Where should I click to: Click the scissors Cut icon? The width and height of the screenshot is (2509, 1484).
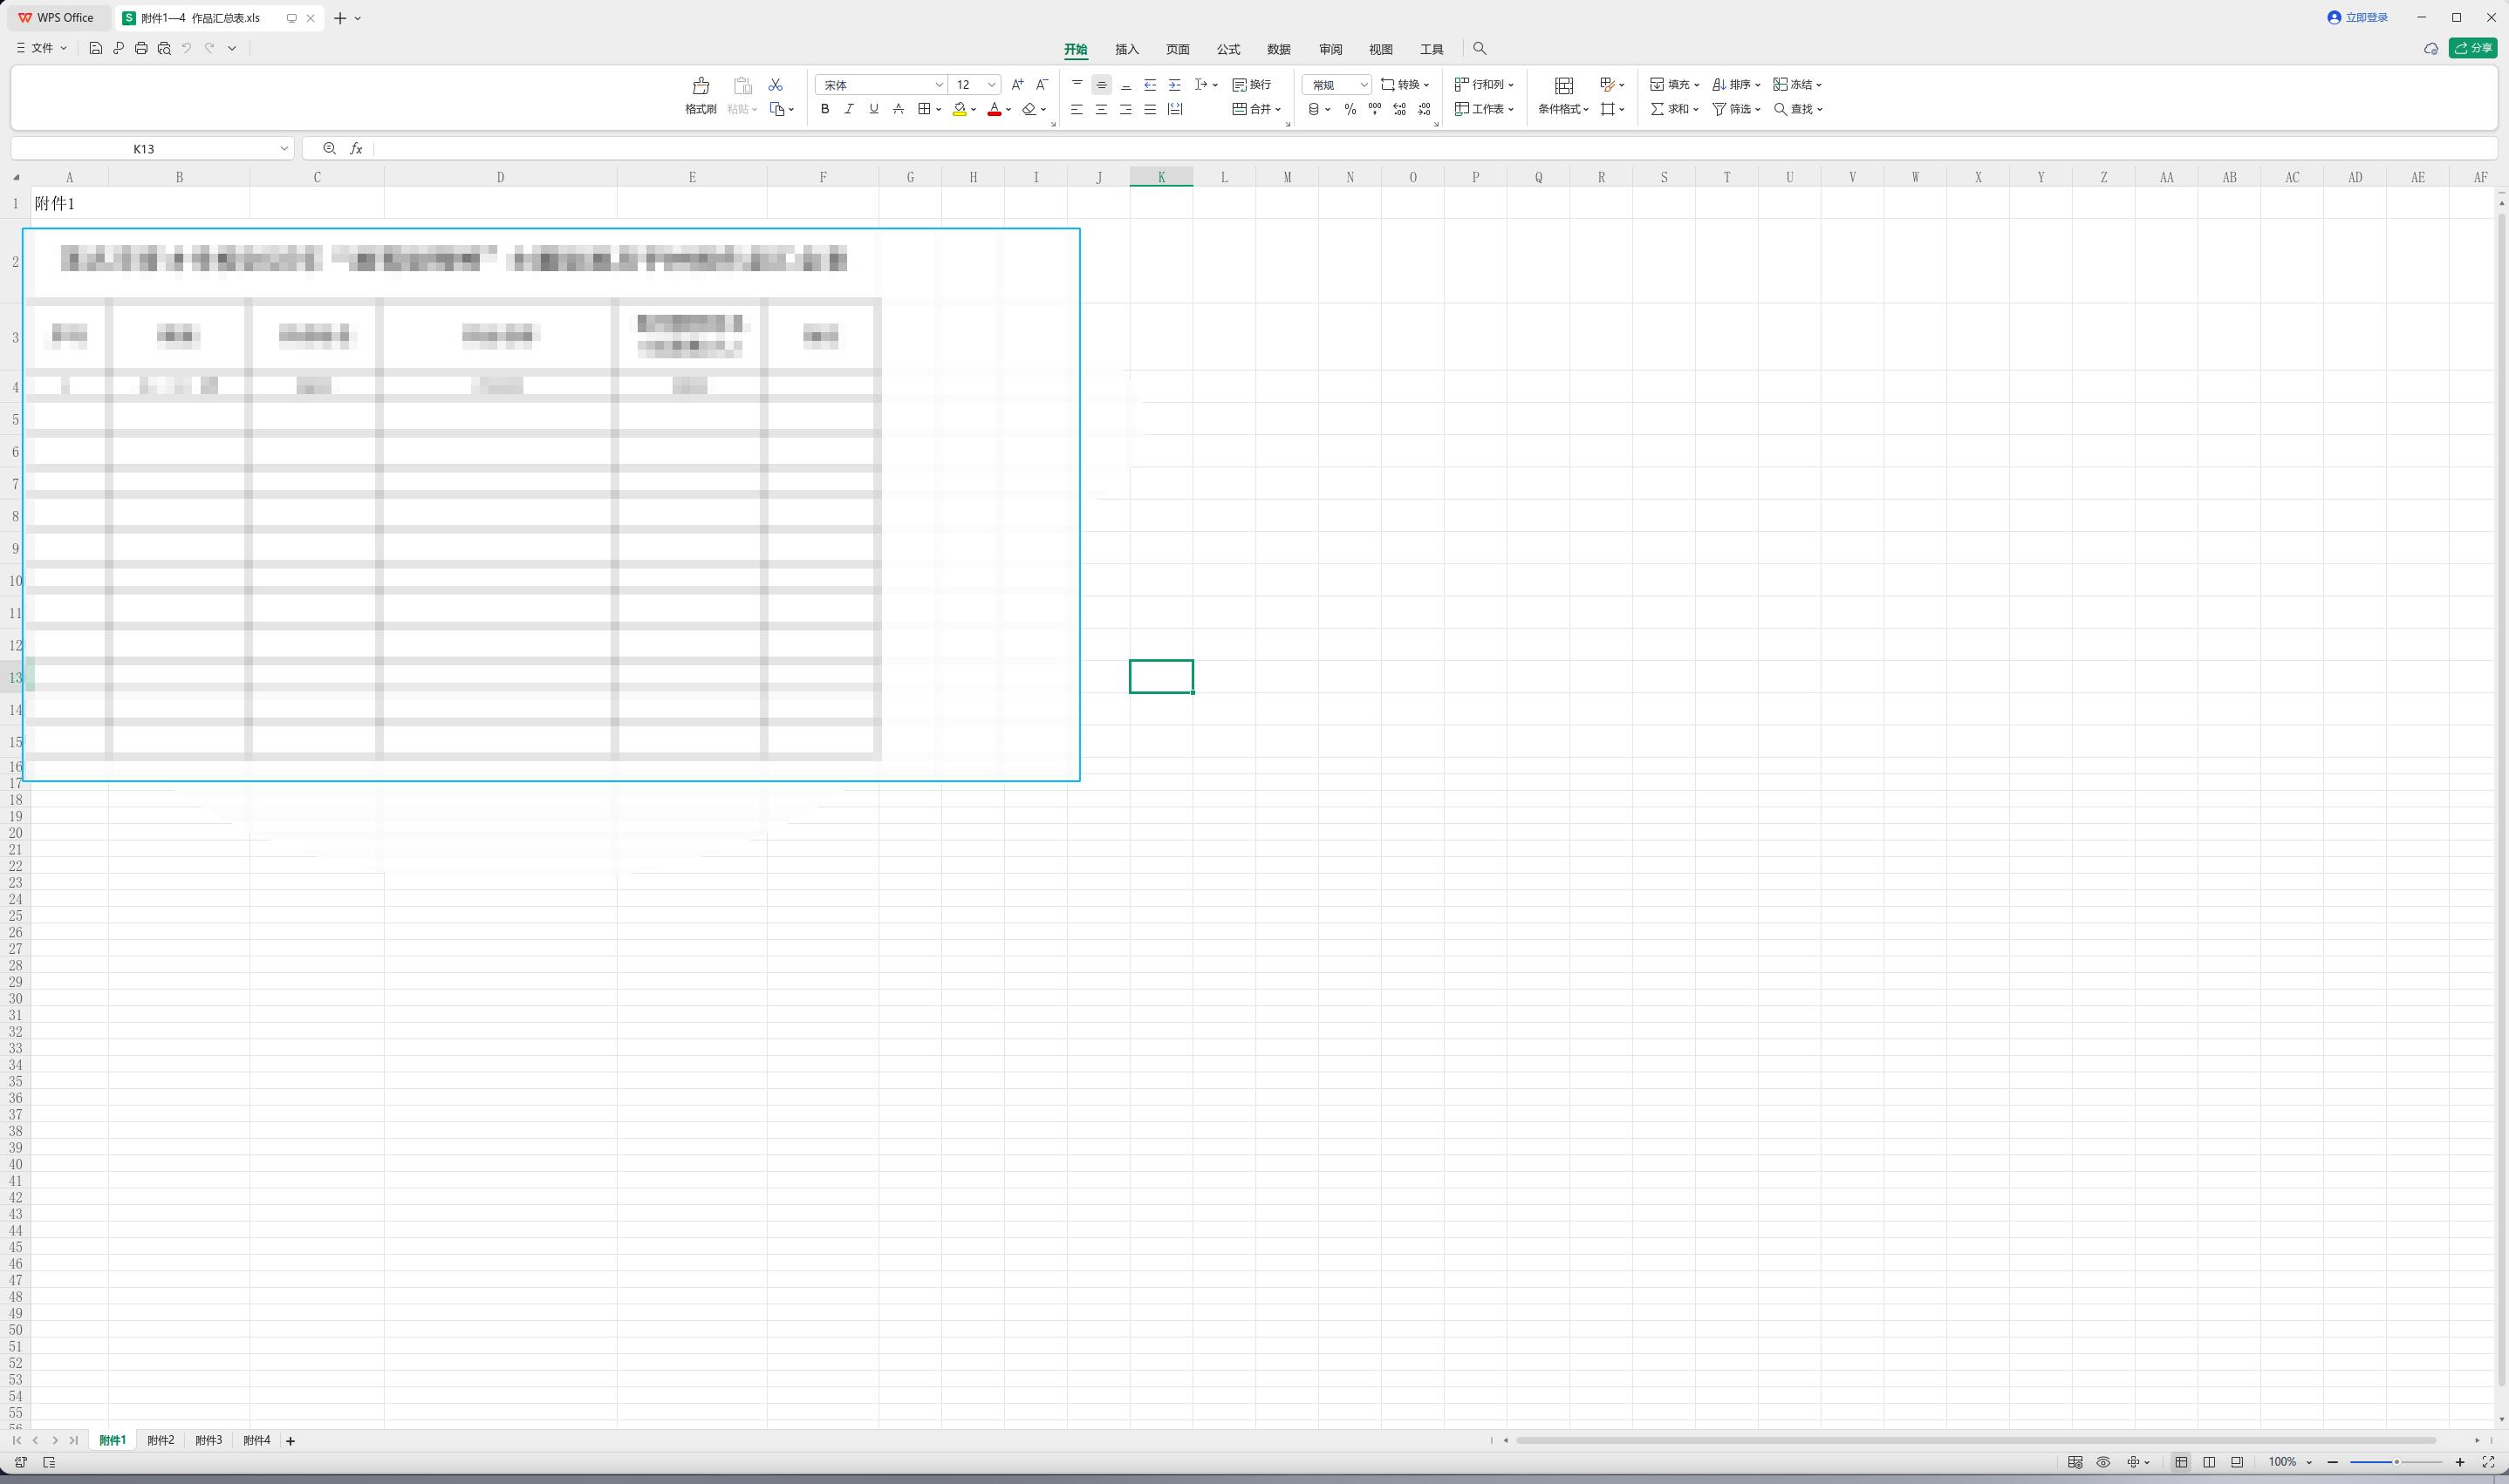click(776, 85)
